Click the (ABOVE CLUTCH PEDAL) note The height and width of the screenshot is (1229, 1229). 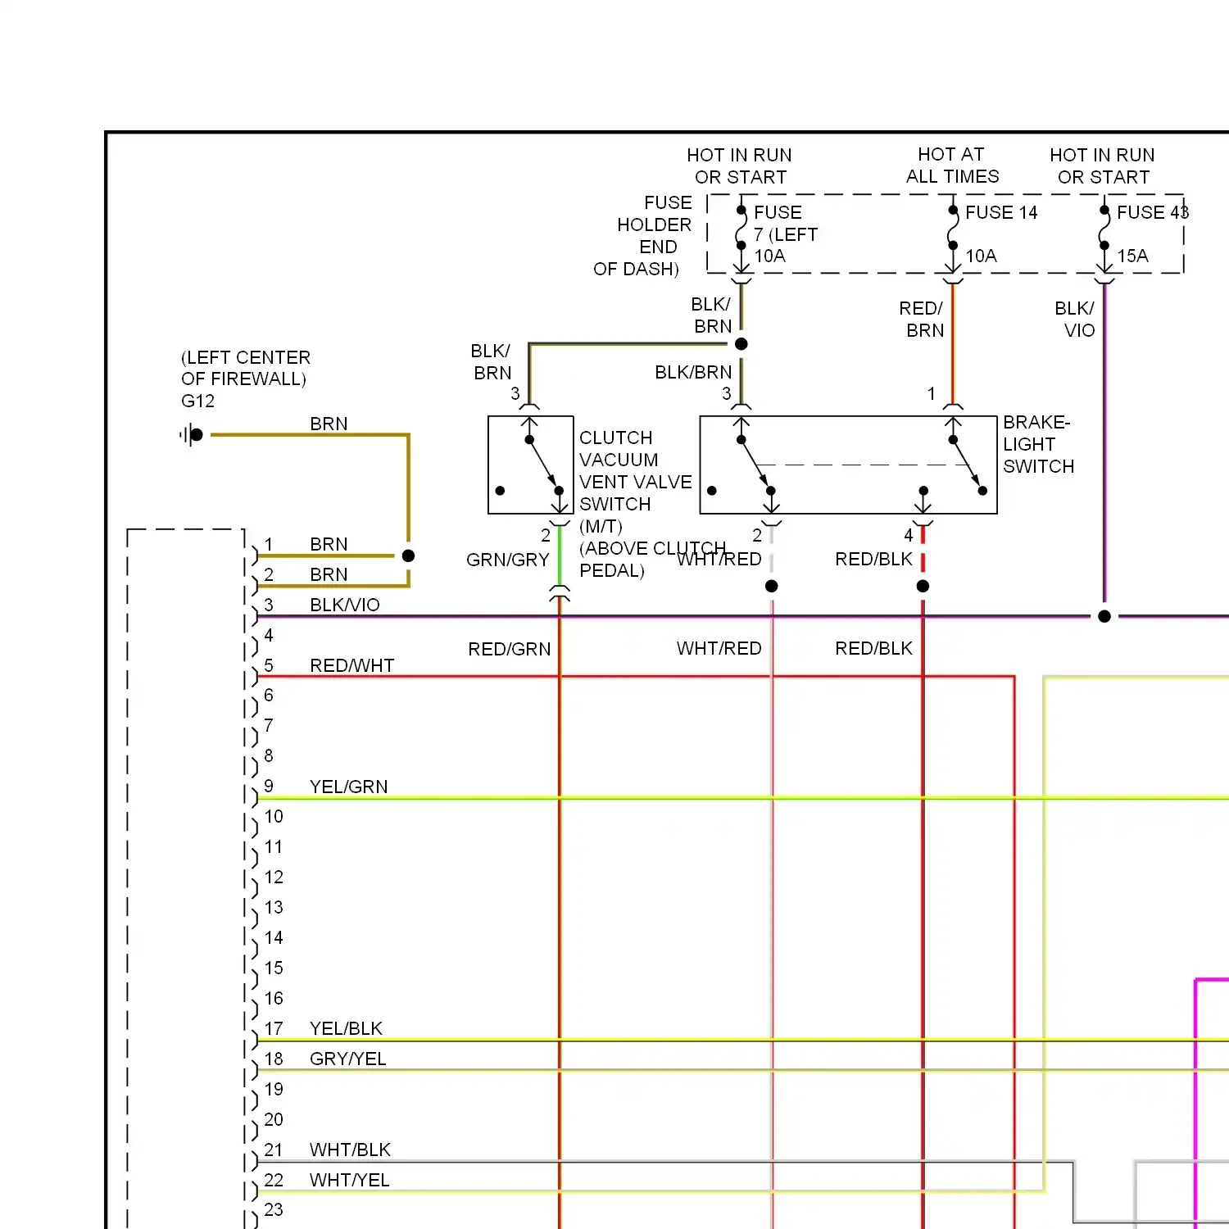[652, 559]
